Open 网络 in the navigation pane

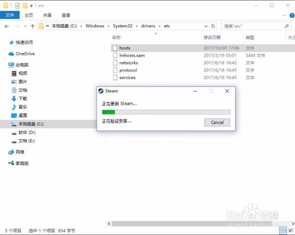point(17,152)
